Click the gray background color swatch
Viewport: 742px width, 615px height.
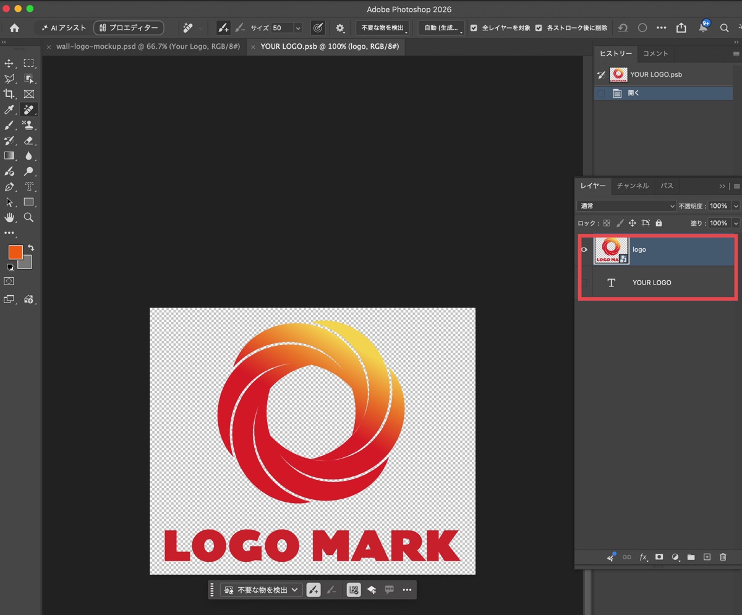click(x=27, y=264)
